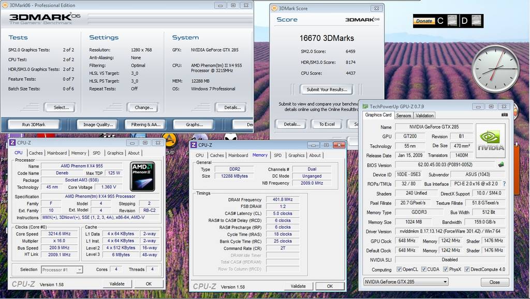This screenshot has height=299, width=530.
Task: Click the Resolution value 1280 x 768
Action: 141,50
